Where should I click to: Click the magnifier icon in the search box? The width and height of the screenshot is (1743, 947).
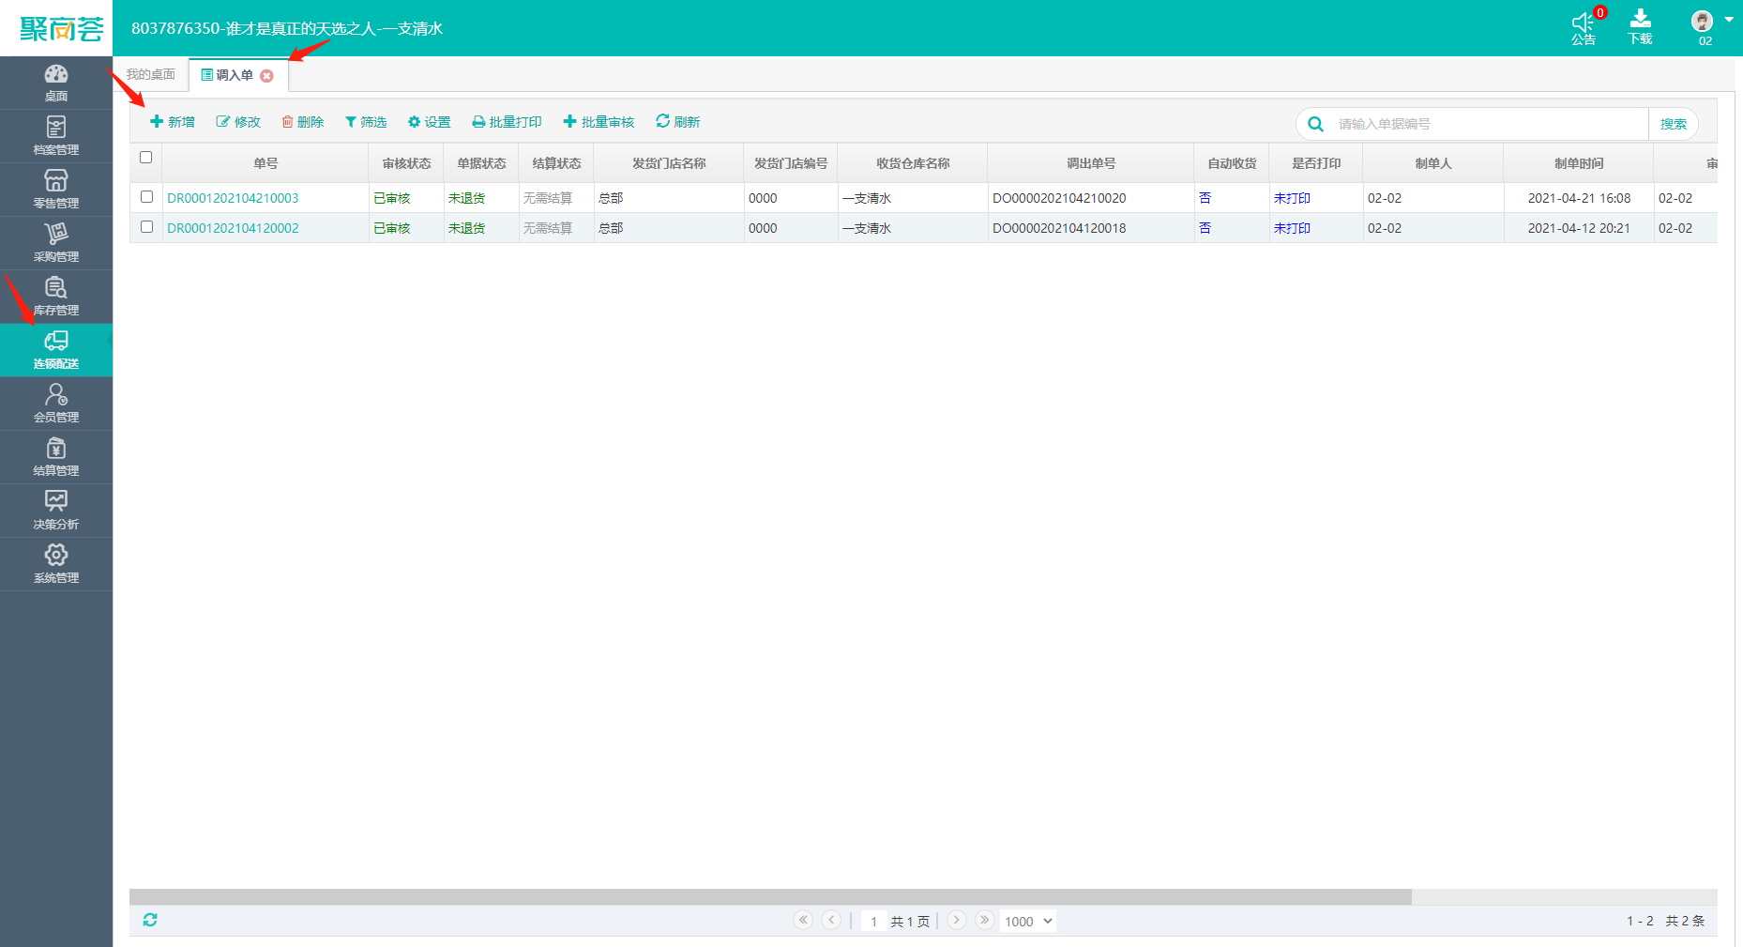1315,124
